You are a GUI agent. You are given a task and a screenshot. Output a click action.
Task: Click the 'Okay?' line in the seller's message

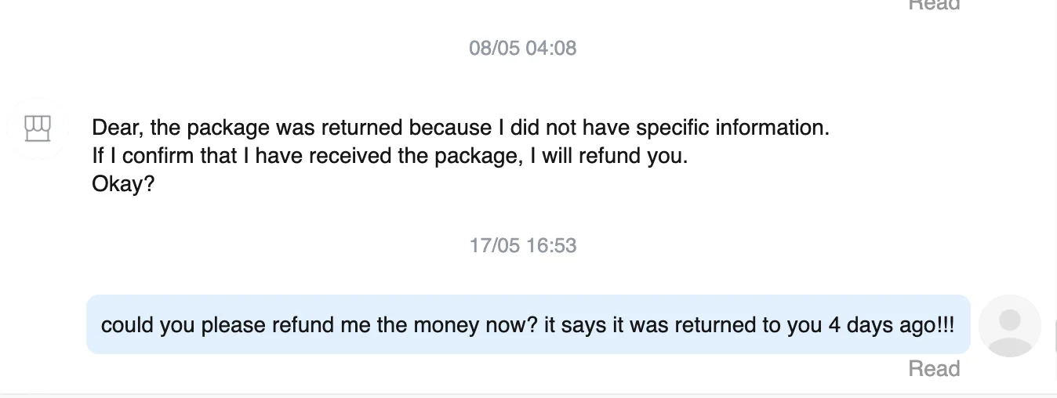(x=123, y=184)
